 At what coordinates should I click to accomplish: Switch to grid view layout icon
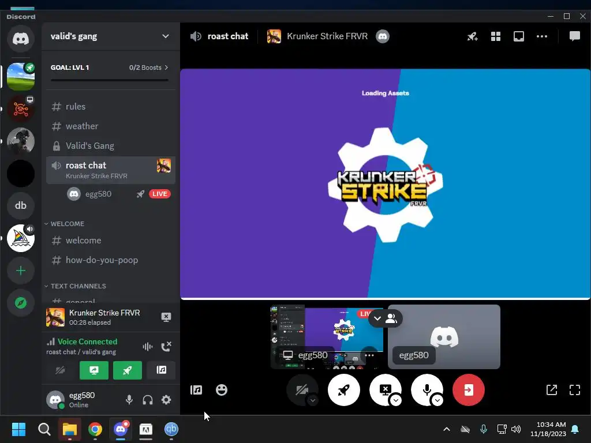496,36
